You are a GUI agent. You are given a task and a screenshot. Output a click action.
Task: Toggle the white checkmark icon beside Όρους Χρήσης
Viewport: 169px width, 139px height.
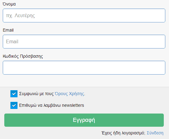click(x=14, y=94)
